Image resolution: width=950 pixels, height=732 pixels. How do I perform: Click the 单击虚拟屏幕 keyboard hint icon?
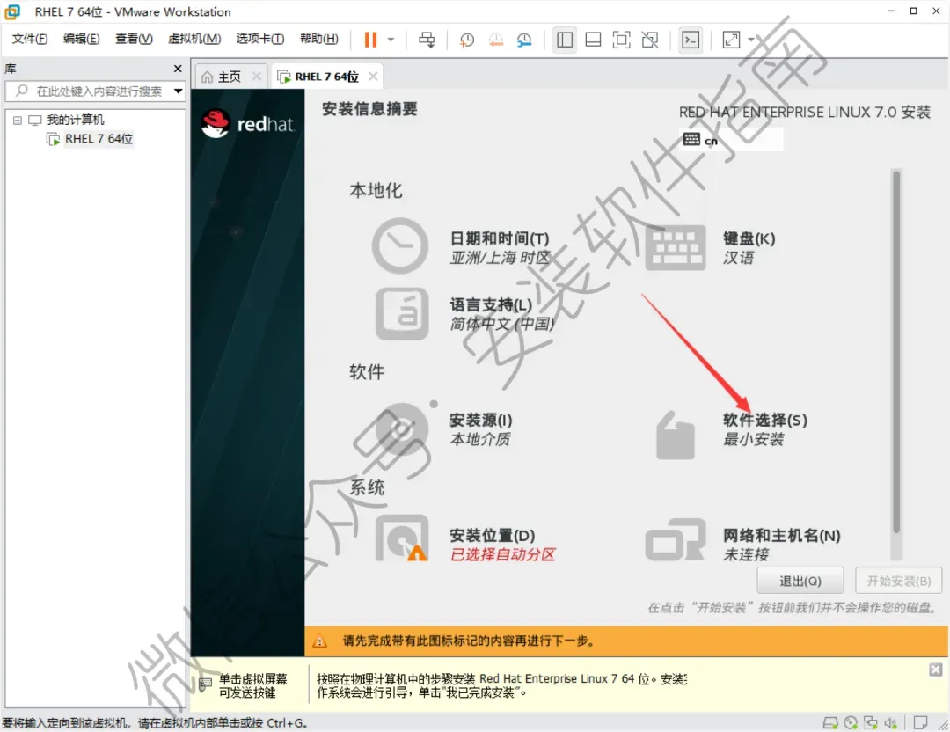coord(205,685)
